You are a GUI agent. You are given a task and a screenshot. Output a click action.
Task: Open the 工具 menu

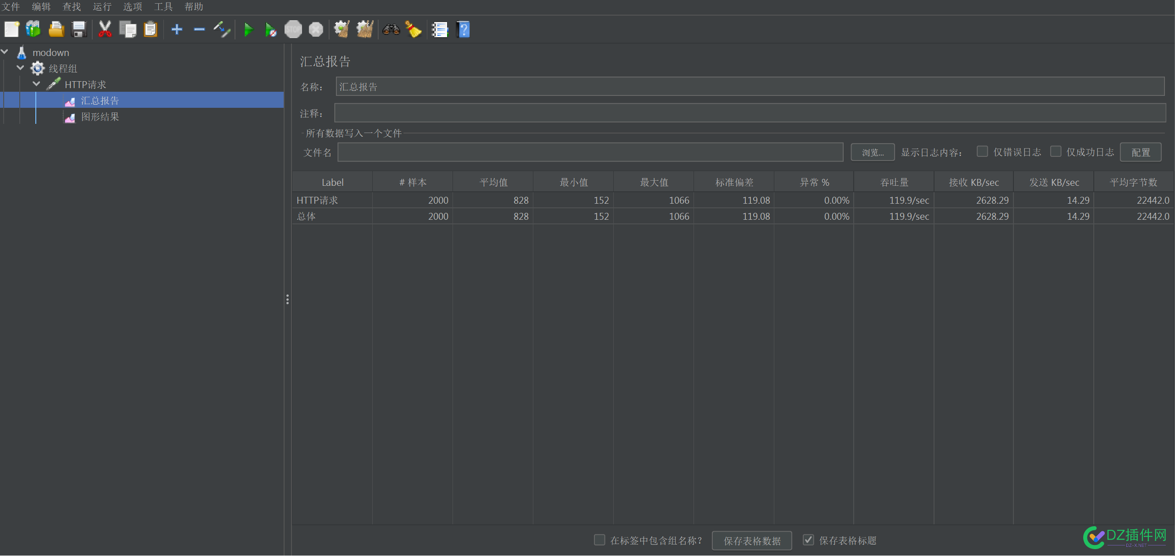pos(163,7)
